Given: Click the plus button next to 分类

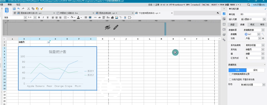Looking at the screenshot, I should click(x=263, y=39).
